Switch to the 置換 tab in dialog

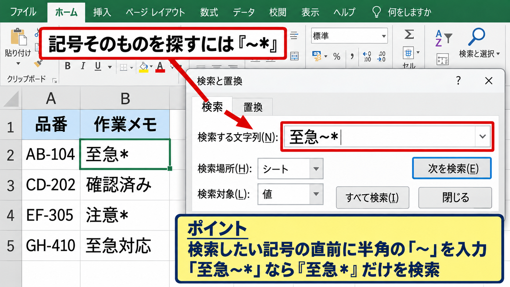tap(253, 107)
